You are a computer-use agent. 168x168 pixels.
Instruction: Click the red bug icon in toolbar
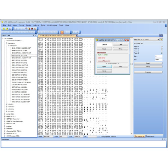pyautogui.click(x=32, y=29)
